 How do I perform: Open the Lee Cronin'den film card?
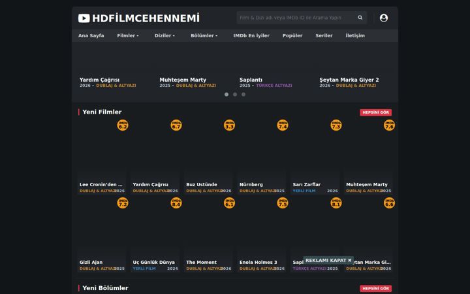pyautogui.click(x=102, y=157)
